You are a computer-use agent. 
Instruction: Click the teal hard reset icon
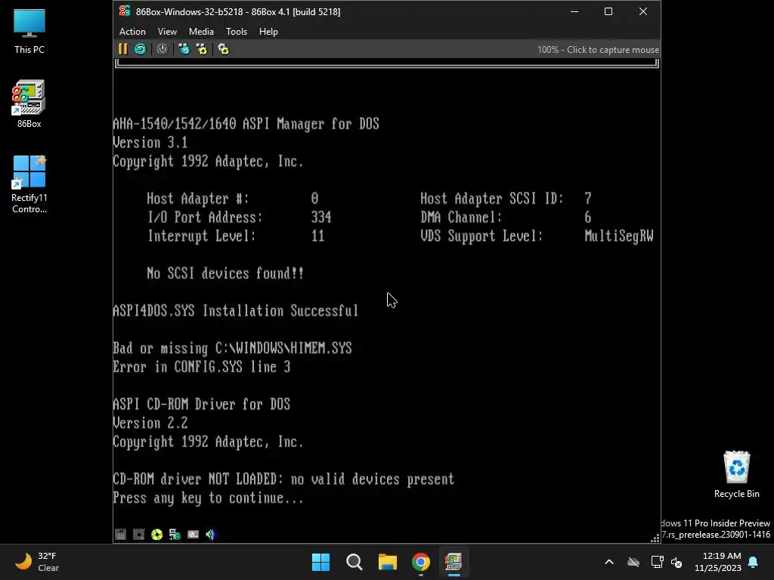140,49
